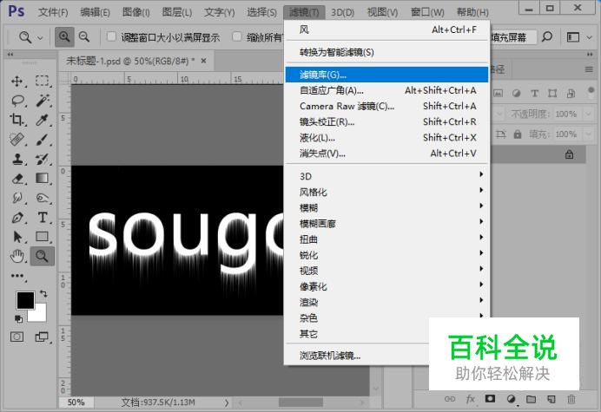The height and width of the screenshot is (412, 601).
Task: Select the Gradient tool
Action: click(43, 179)
